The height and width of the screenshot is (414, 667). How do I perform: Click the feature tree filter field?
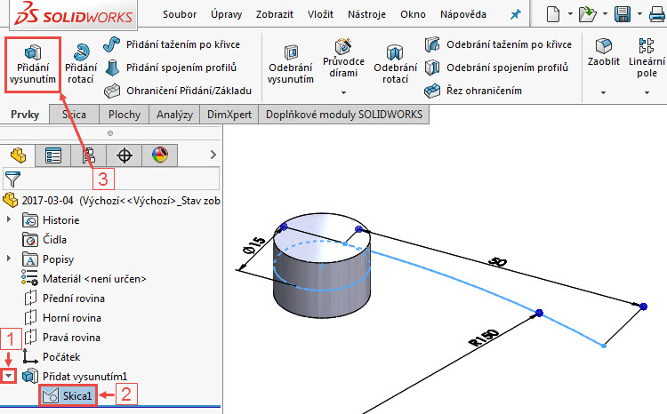(x=111, y=179)
